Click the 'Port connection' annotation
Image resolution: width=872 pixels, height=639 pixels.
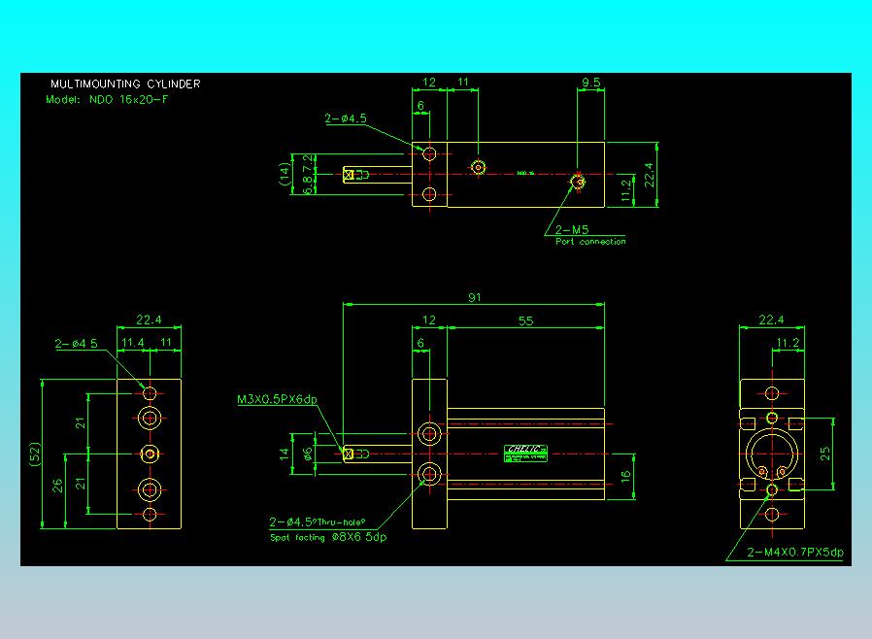(590, 242)
